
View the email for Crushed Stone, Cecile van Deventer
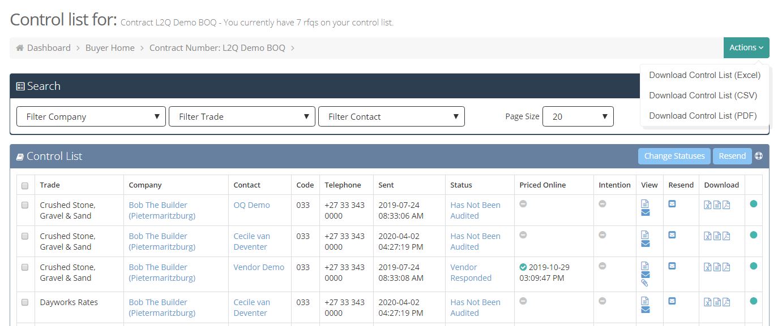(x=645, y=244)
